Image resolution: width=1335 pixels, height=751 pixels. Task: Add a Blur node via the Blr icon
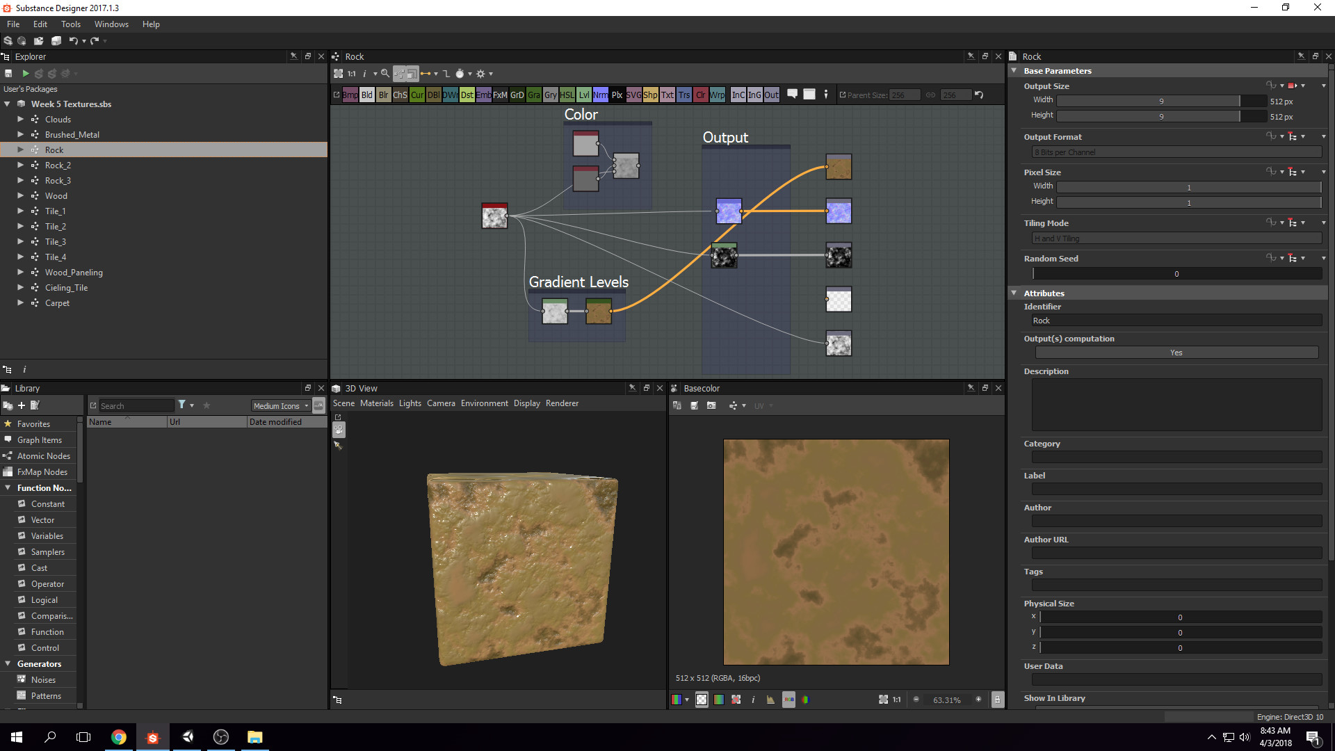[383, 95]
